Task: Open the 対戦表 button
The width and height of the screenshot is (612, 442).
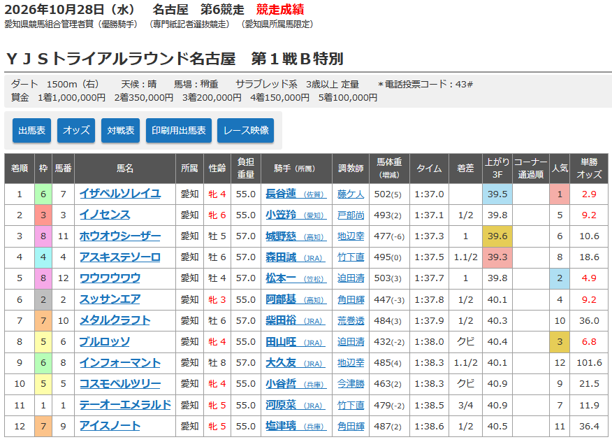Action: (121, 130)
